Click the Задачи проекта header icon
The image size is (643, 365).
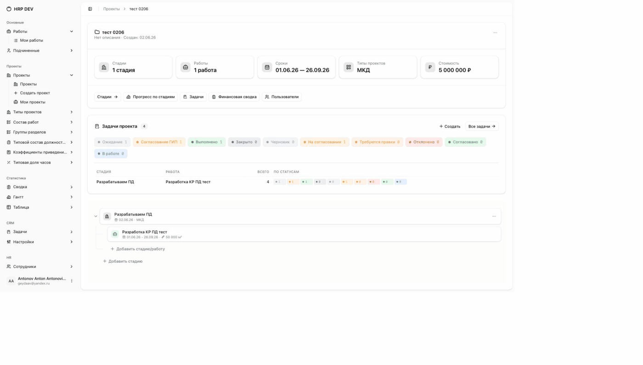tap(97, 126)
